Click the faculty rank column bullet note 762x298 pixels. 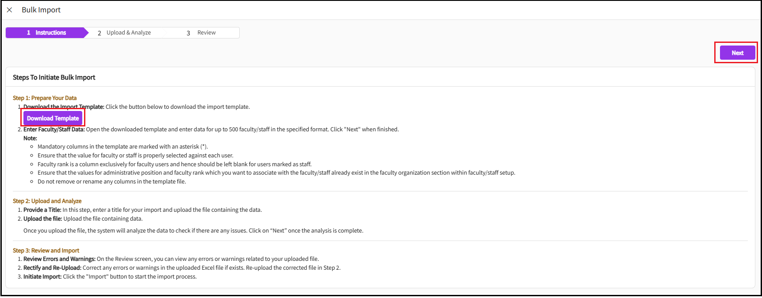tap(174, 164)
